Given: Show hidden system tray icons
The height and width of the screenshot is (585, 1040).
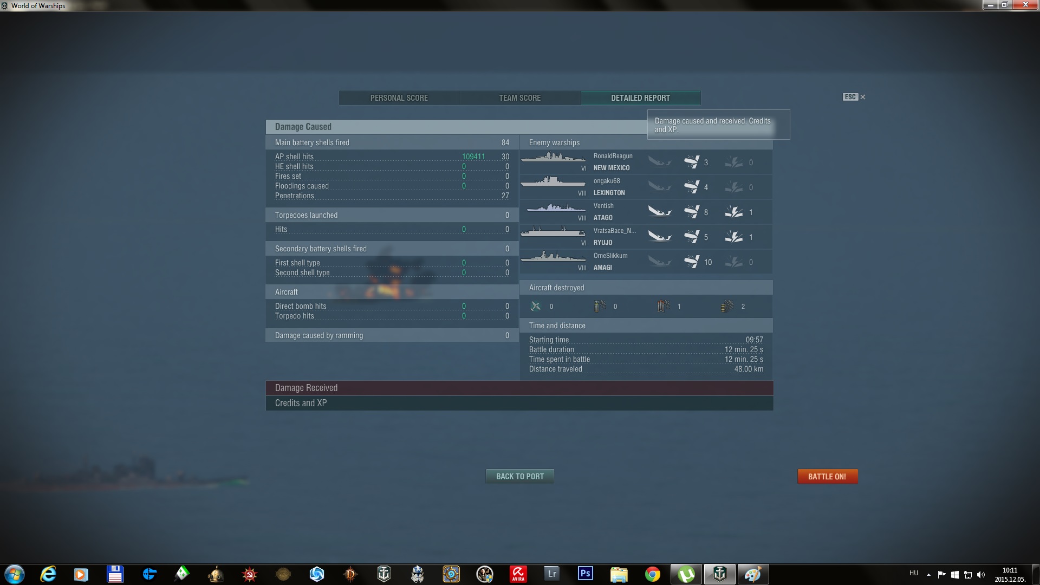Looking at the screenshot, I should coord(928,575).
